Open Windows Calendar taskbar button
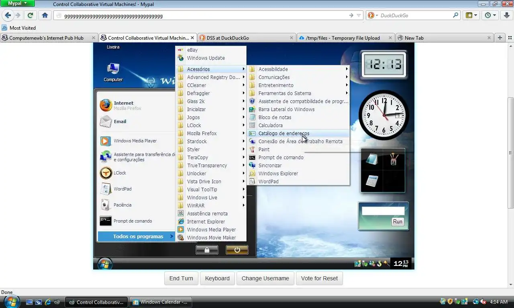This screenshot has height=308, width=514. click(161, 302)
